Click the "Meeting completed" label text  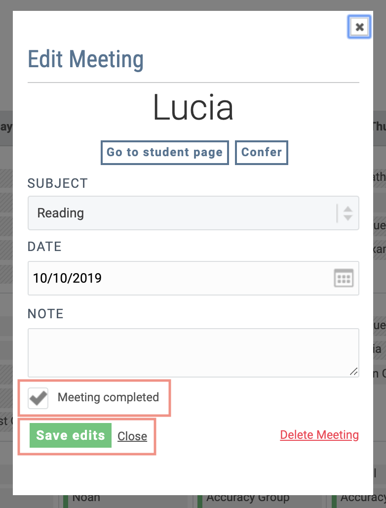[x=108, y=397]
